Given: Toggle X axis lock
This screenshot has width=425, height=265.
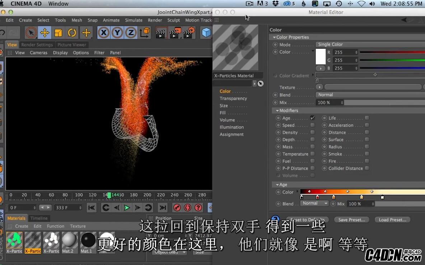Looking at the screenshot, I should click(103, 33).
